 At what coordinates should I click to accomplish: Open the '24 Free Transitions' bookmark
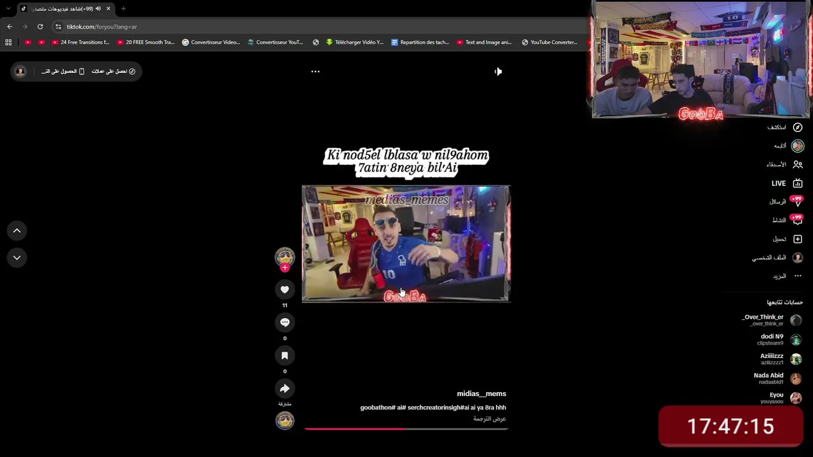click(x=81, y=43)
